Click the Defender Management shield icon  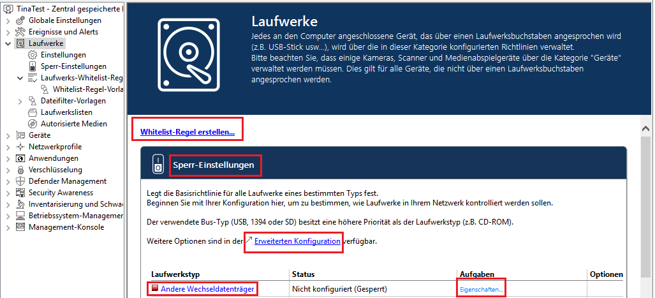click(20, 181)
